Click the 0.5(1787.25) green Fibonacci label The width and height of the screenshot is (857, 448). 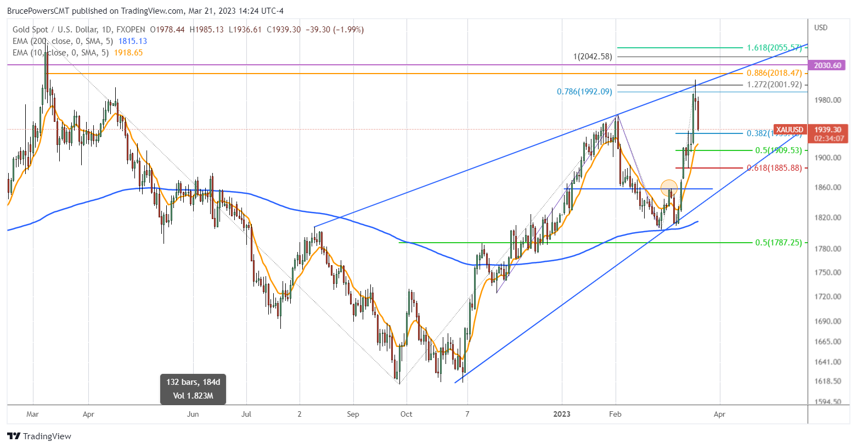(779, 243)
